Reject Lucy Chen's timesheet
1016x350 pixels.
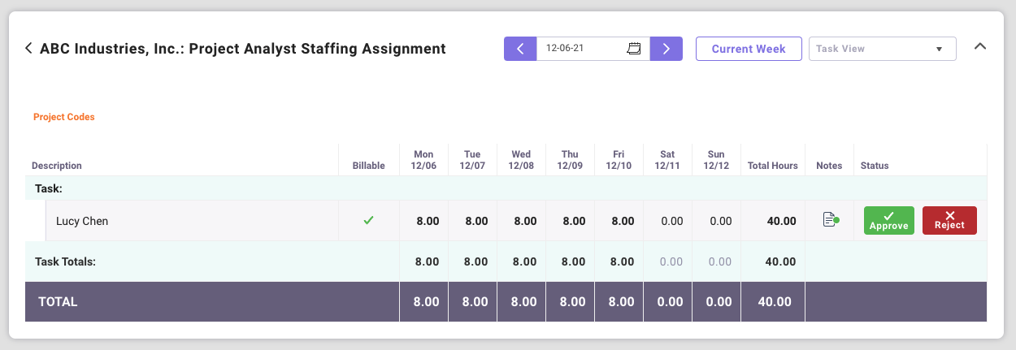tap(949, 220)
